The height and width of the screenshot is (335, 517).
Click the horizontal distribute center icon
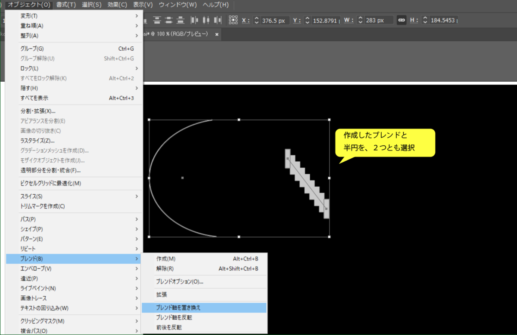click(206, 20)
